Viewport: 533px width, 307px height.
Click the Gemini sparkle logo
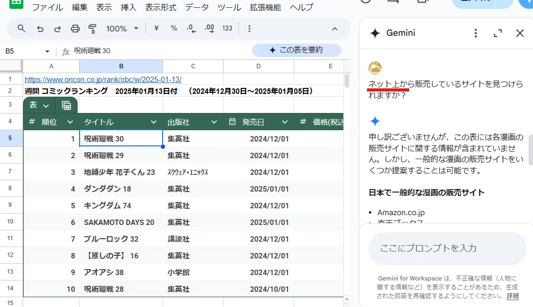coord(375,33)
